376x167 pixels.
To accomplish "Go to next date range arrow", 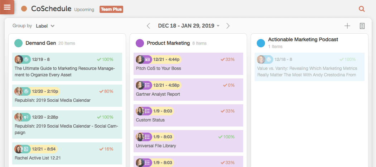I will [x=228, y=26].
